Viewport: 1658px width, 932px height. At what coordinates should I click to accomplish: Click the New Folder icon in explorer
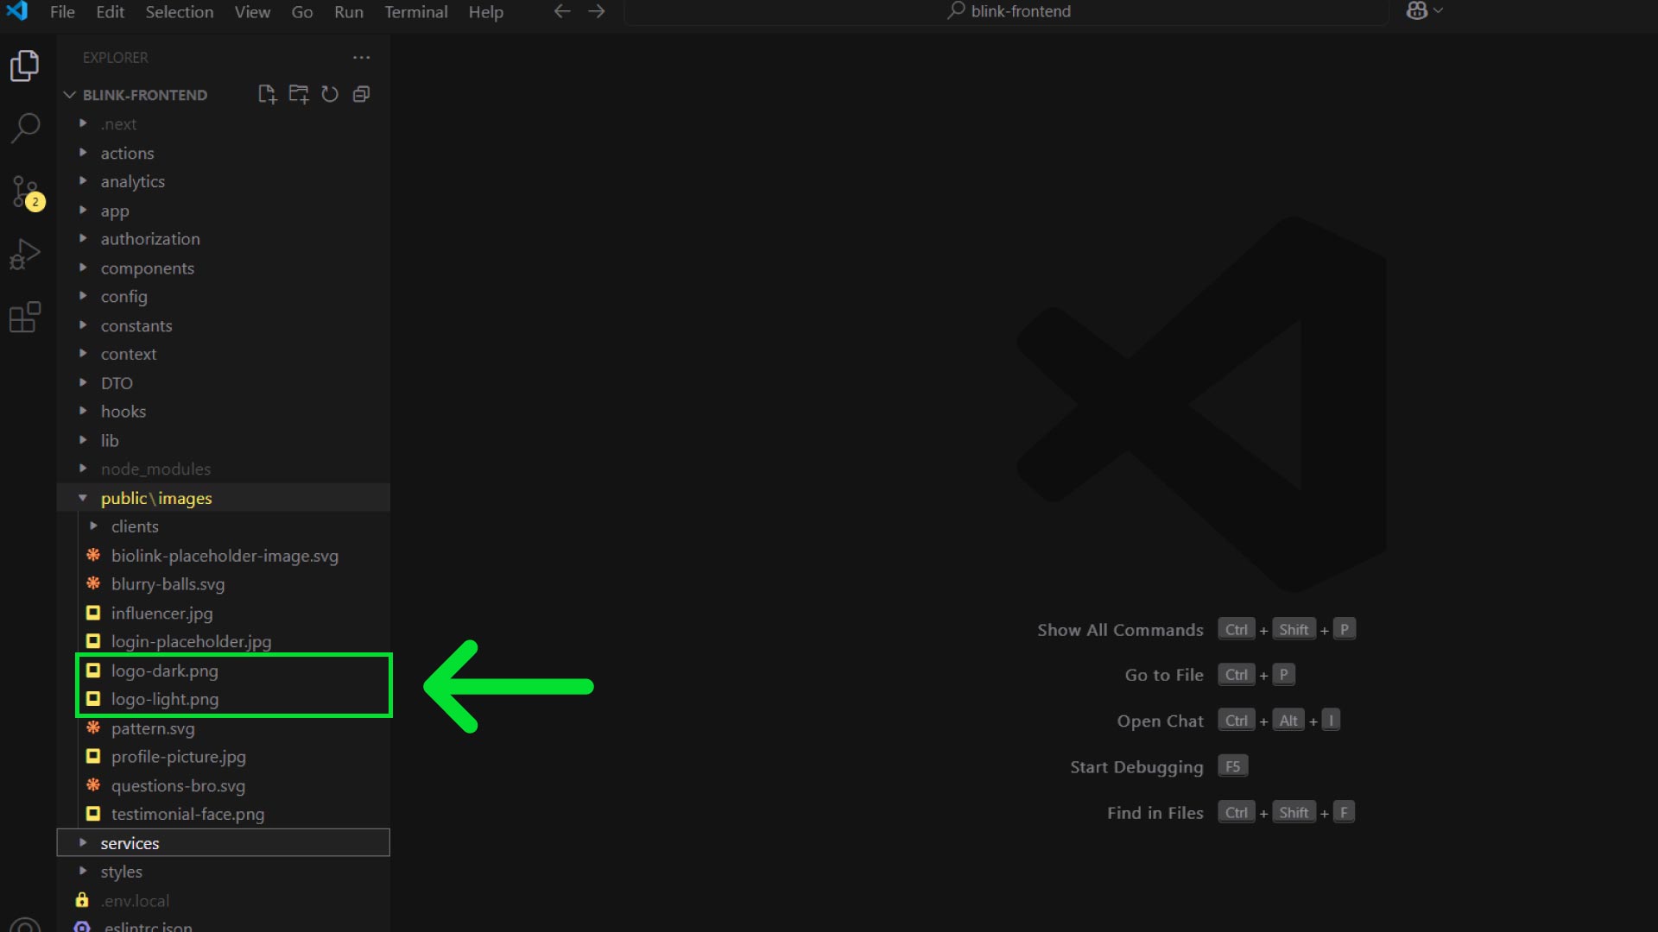coord(299,94)
